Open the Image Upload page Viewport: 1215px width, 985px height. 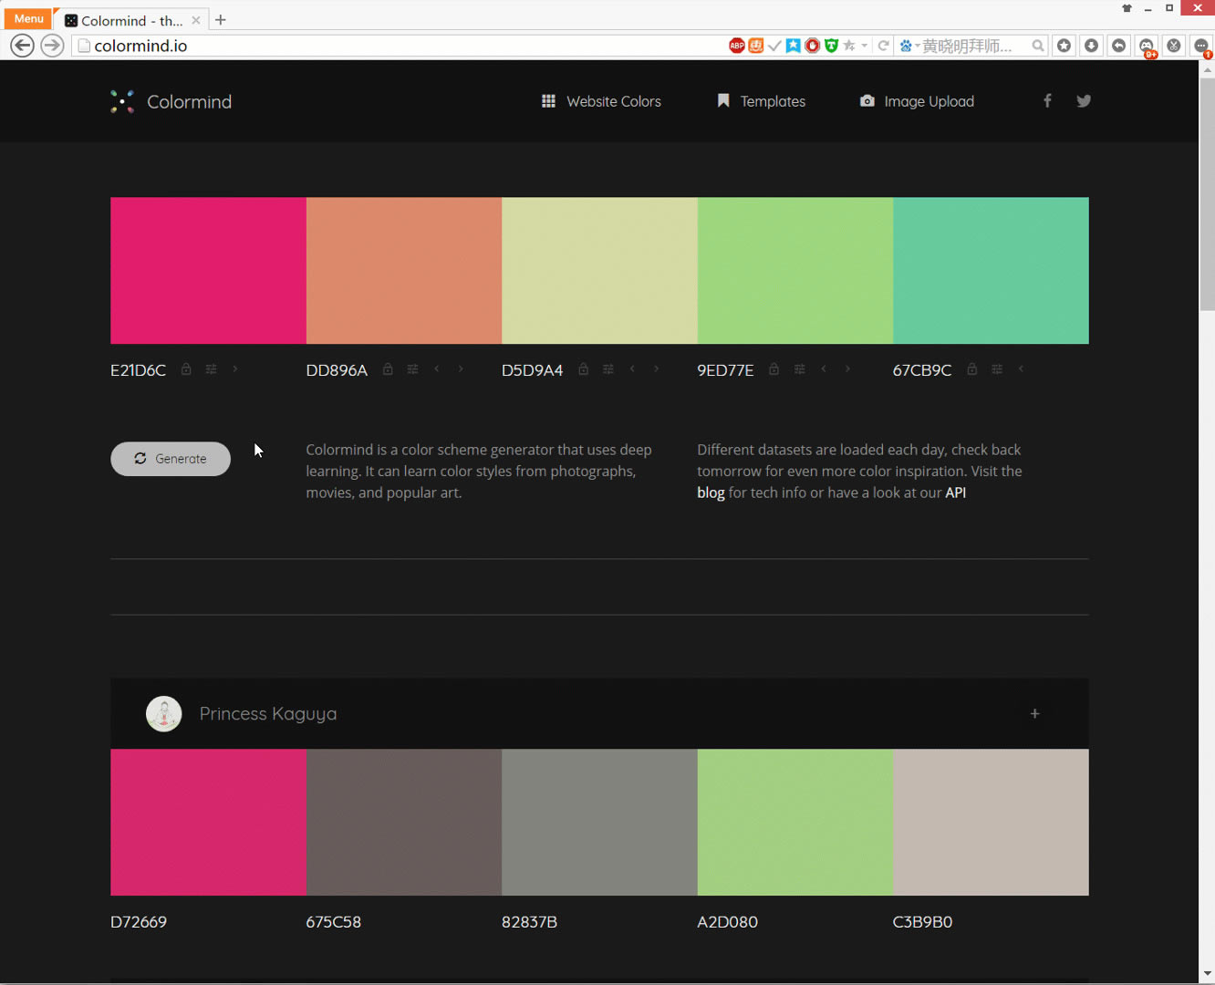click(x=917, y=101)
